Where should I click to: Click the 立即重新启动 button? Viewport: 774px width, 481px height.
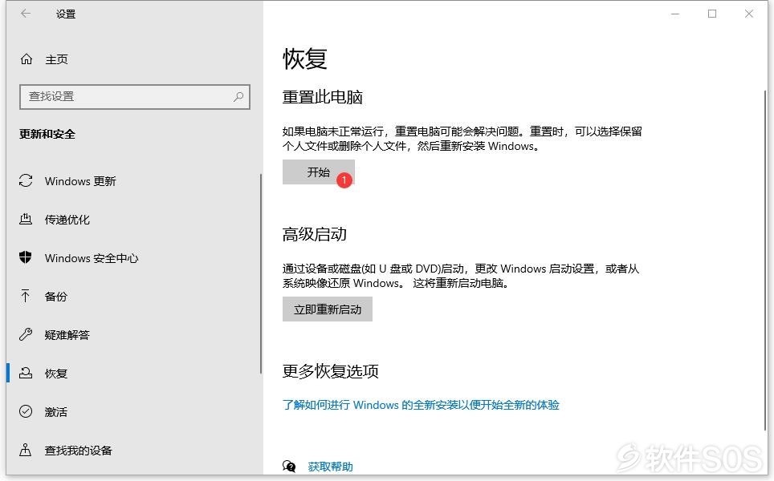point(328,309)
